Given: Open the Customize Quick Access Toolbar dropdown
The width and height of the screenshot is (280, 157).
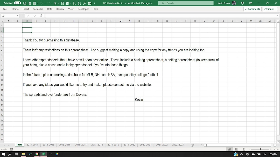Looking at the screenshot, I should click(x=95, y=3).
